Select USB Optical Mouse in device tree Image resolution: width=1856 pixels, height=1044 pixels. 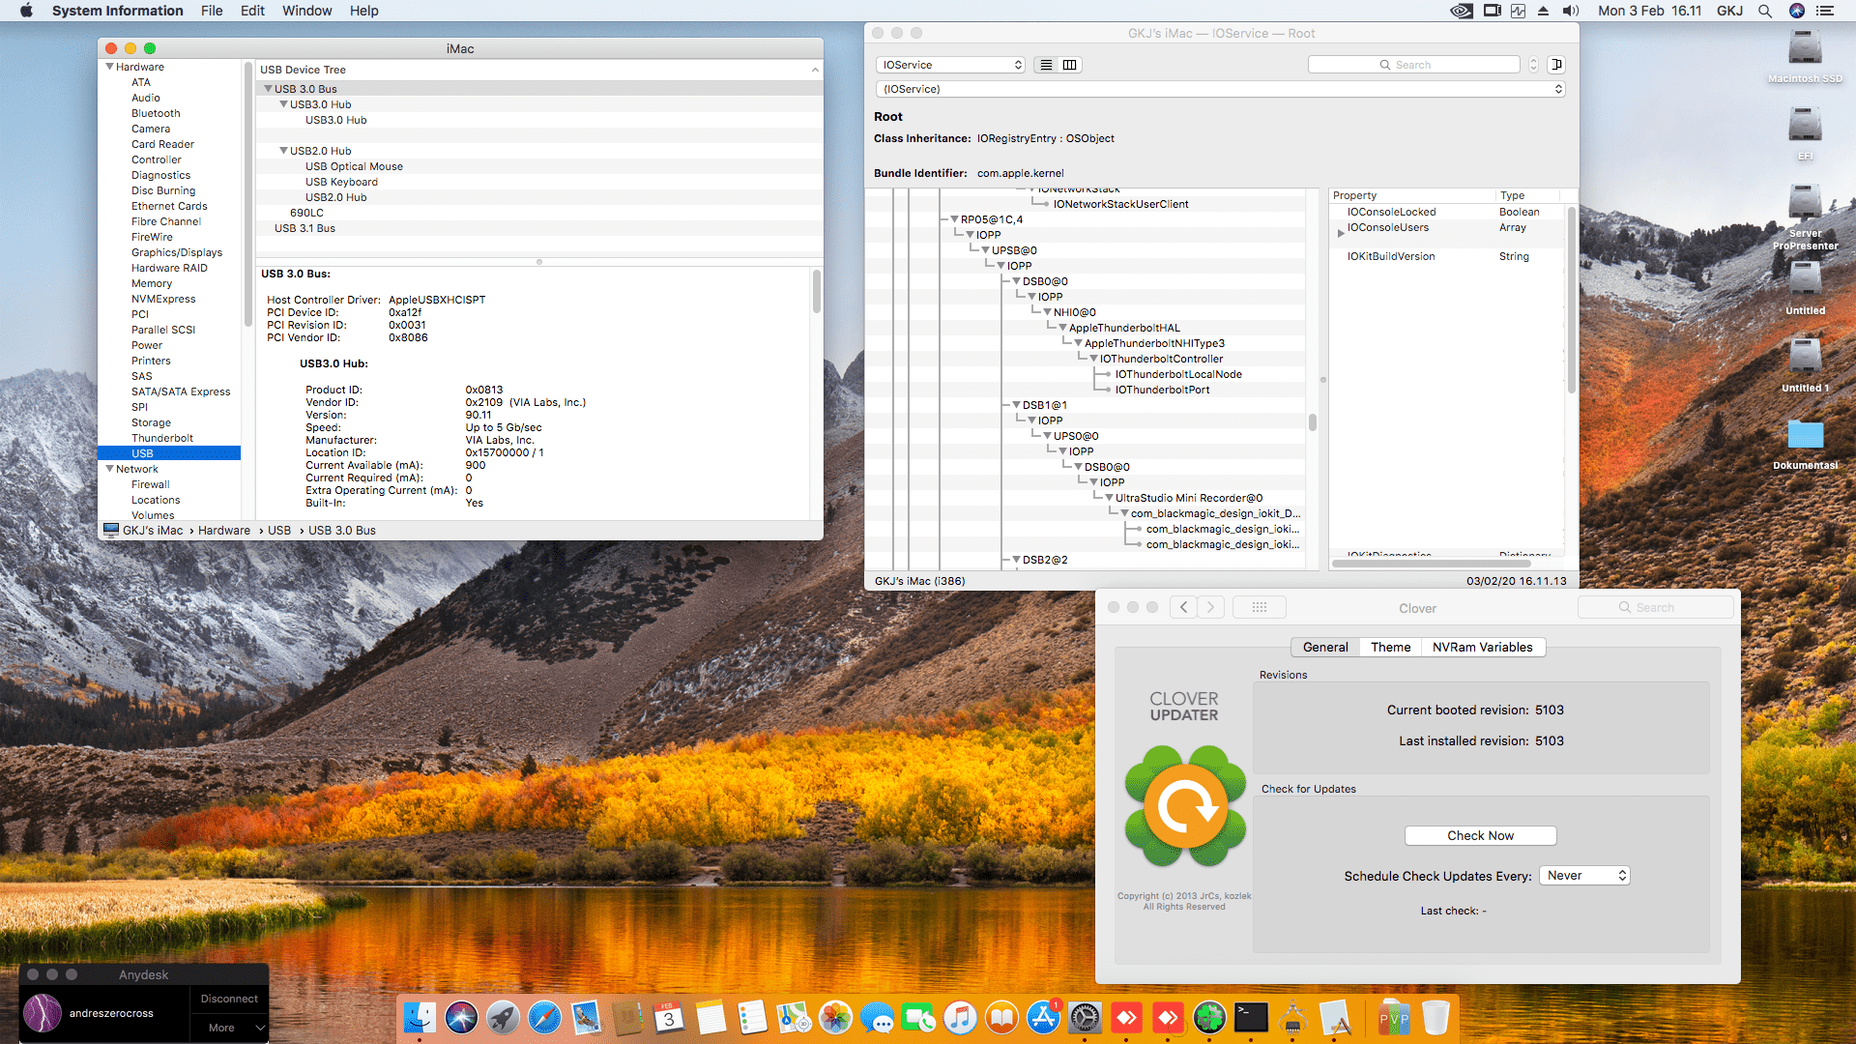(x=354, y=166)
